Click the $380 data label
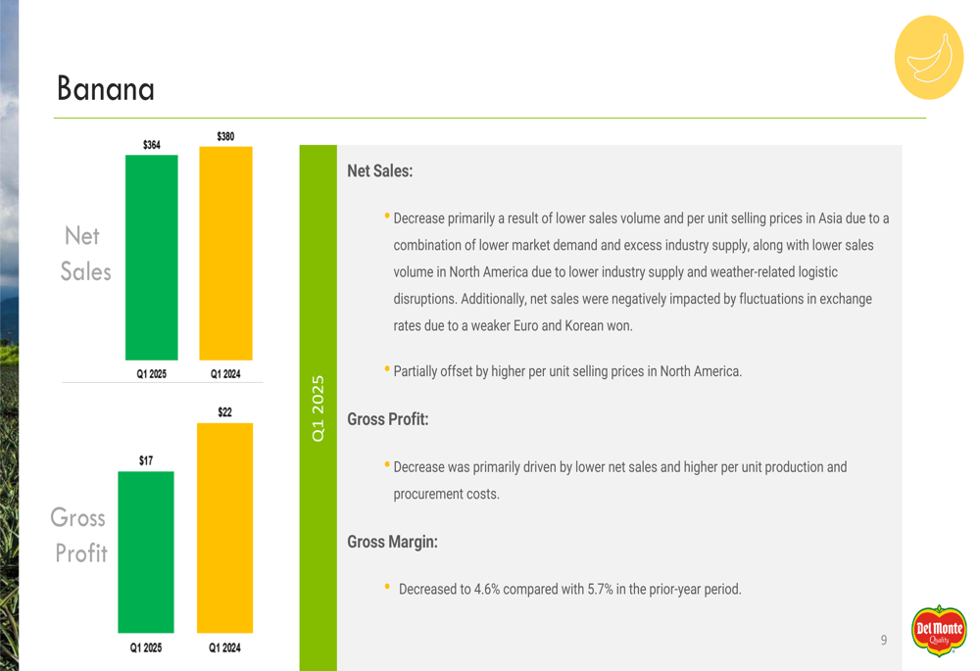The width and height of the screenshot is (980, 671). (x=225, y=136)
